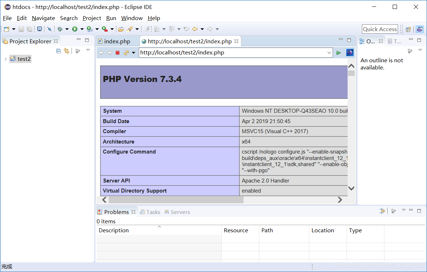
Task: Click the Eclipse browser logo icon
Action: [x=350, y=52]
